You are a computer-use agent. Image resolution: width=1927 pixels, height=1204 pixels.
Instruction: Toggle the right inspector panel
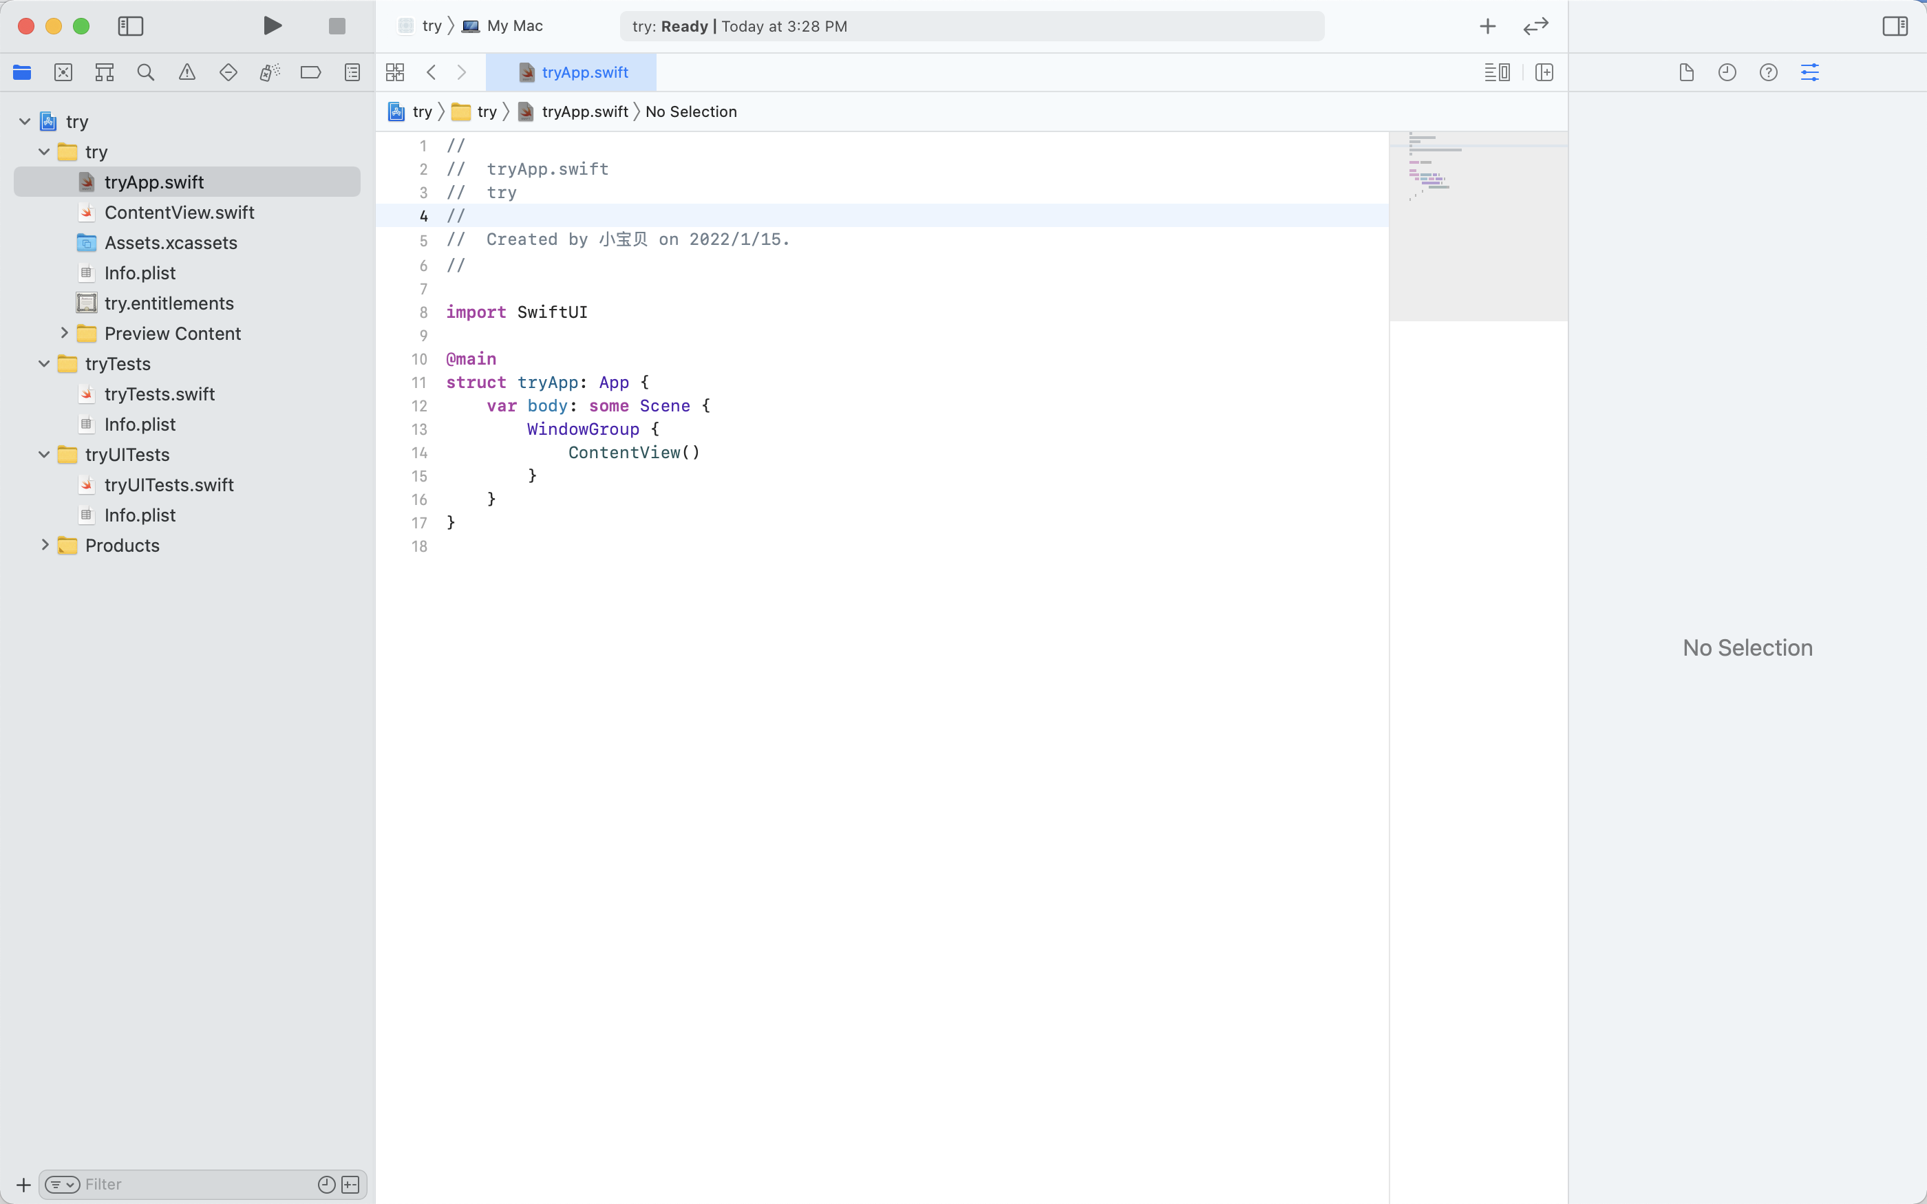[x=1895, y=26]
